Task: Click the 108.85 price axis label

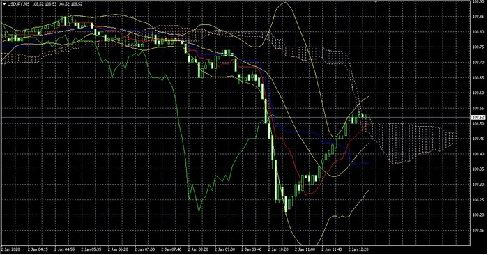Action: tap(478, 17)
